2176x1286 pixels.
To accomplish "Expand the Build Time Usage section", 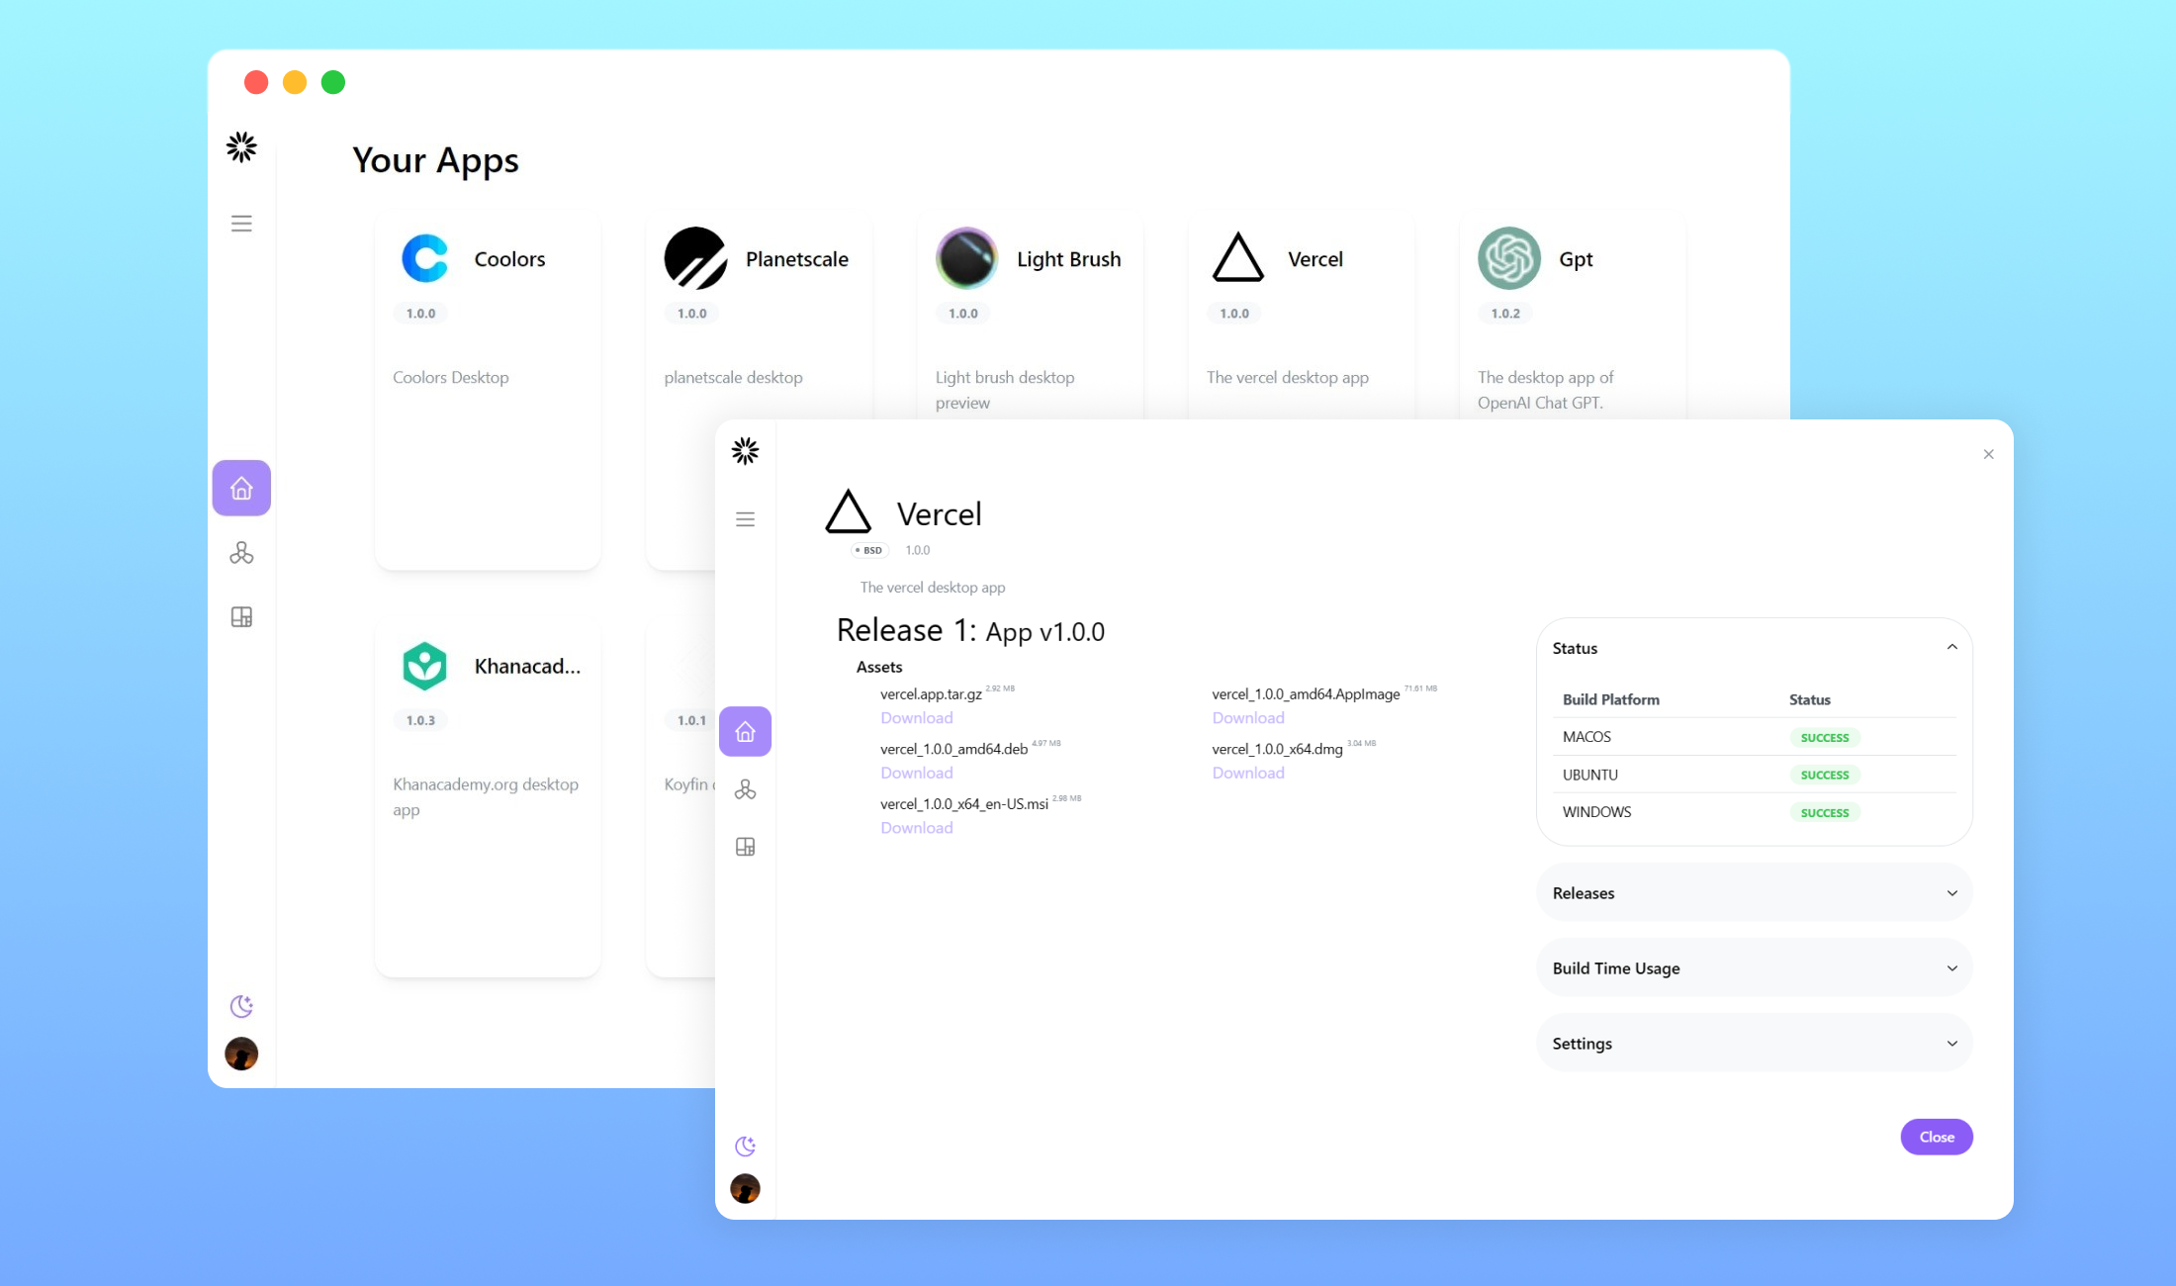I will click(x=1754, y=967).
